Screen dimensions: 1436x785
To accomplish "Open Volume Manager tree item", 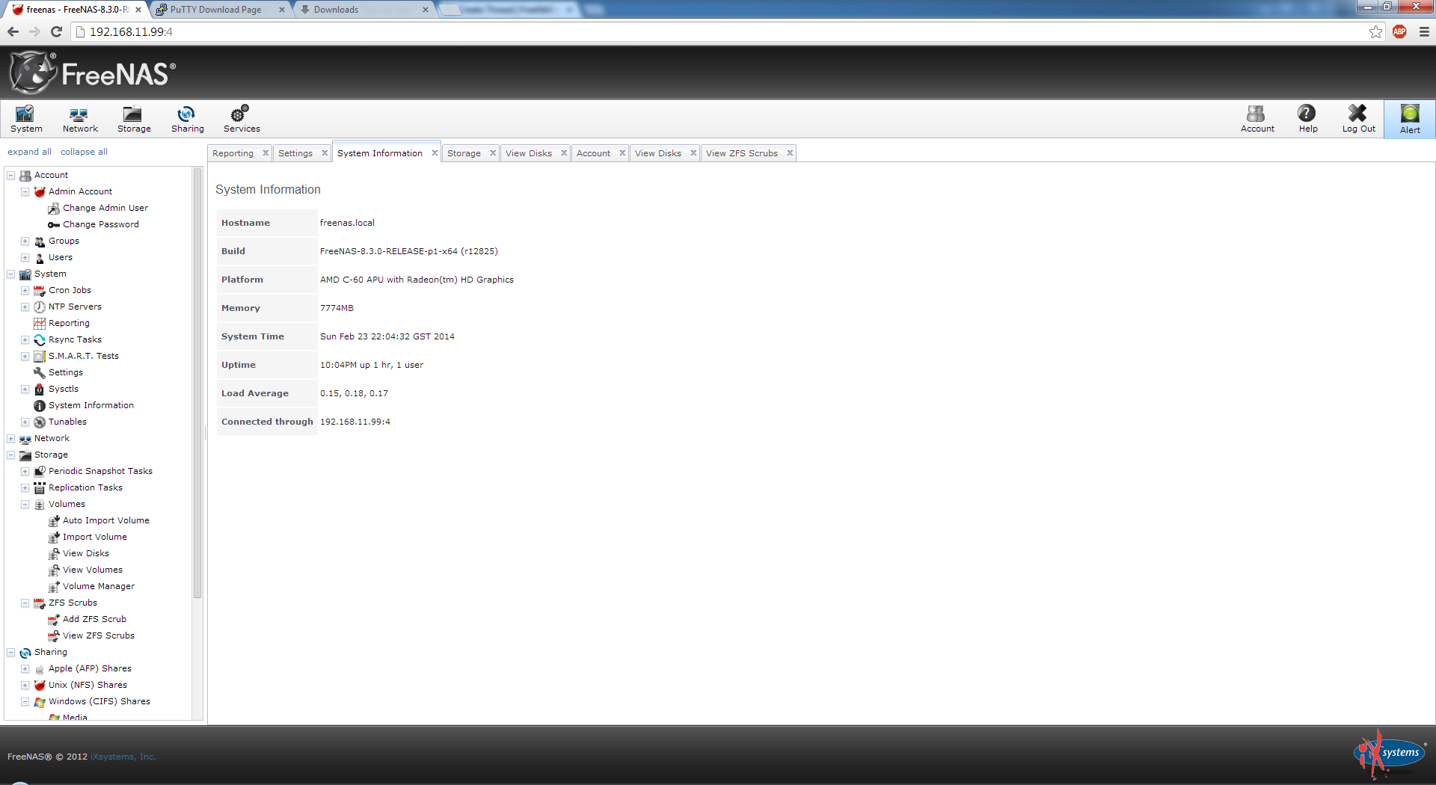I will pyautogui.click(x=98, y=586).
